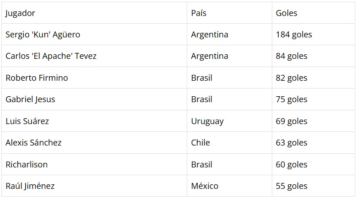
Task: Click the 75 goles cell
Action: (x=292, y=99)
